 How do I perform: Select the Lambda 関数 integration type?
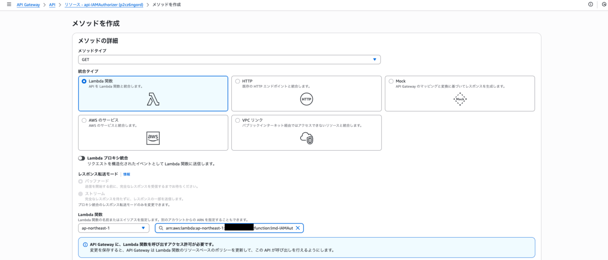[84, 81]
